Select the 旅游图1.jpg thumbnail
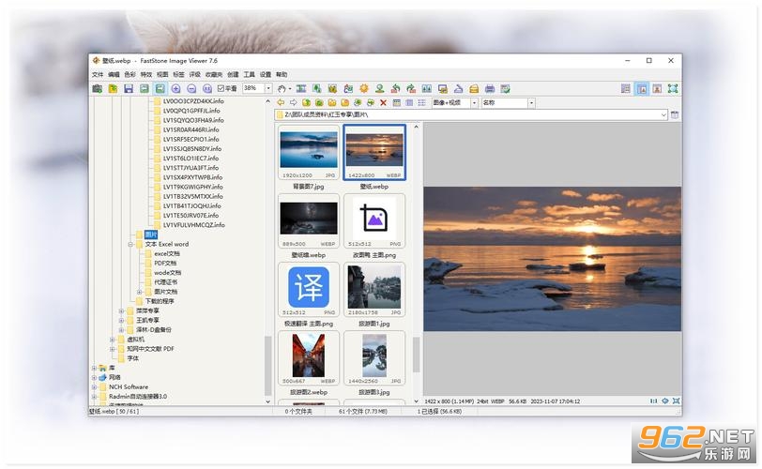Viewport: 762px width, 469px height. [374, 289]
